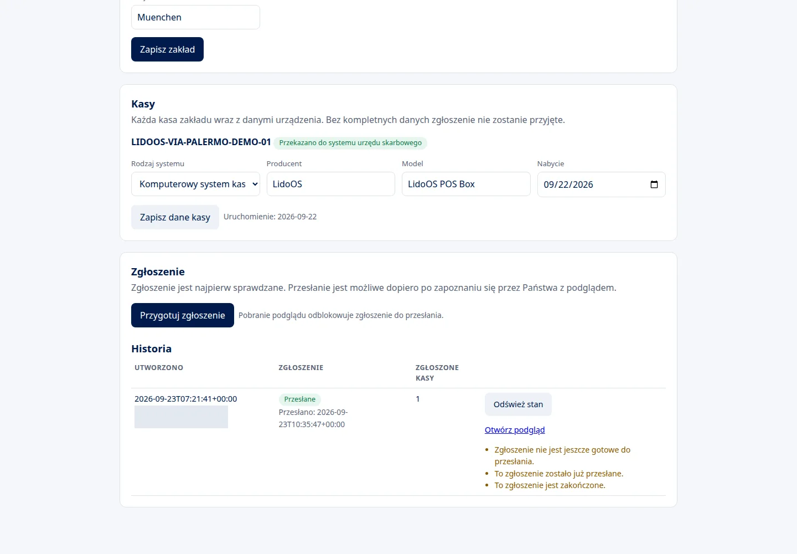Click the Kasy section heading

click(143, 104)
